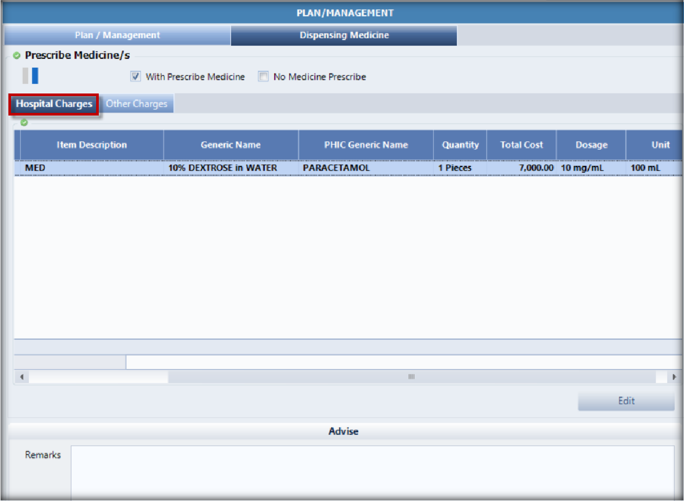Click the right arrow of horizontal scrollbar
Viewport: 684px width, 501px height.
click(x=674, y=377)
